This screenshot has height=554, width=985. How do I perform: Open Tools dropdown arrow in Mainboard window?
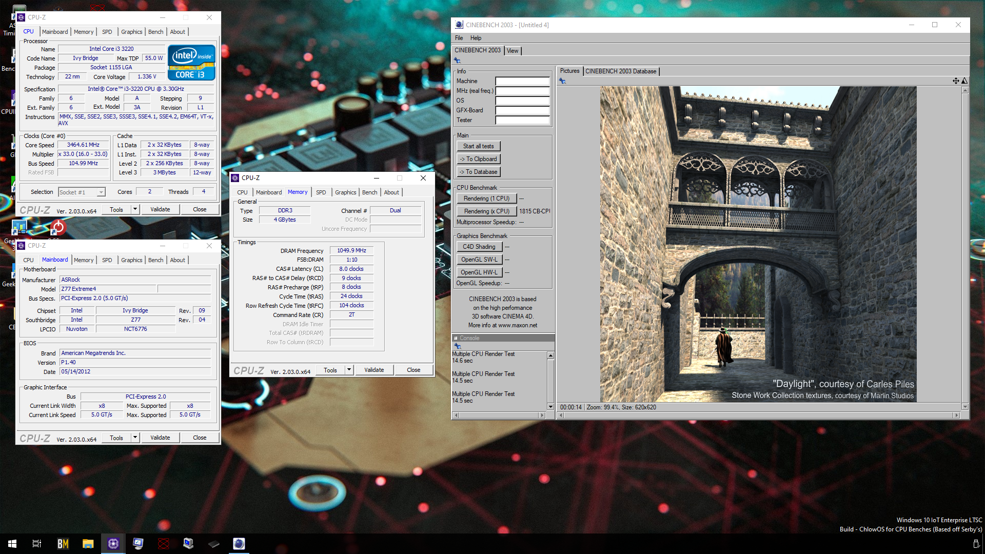135,438
